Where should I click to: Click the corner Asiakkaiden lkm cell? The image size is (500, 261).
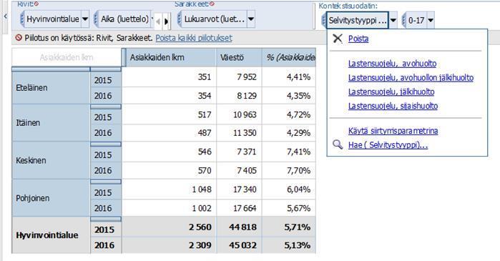click(67, 57)
